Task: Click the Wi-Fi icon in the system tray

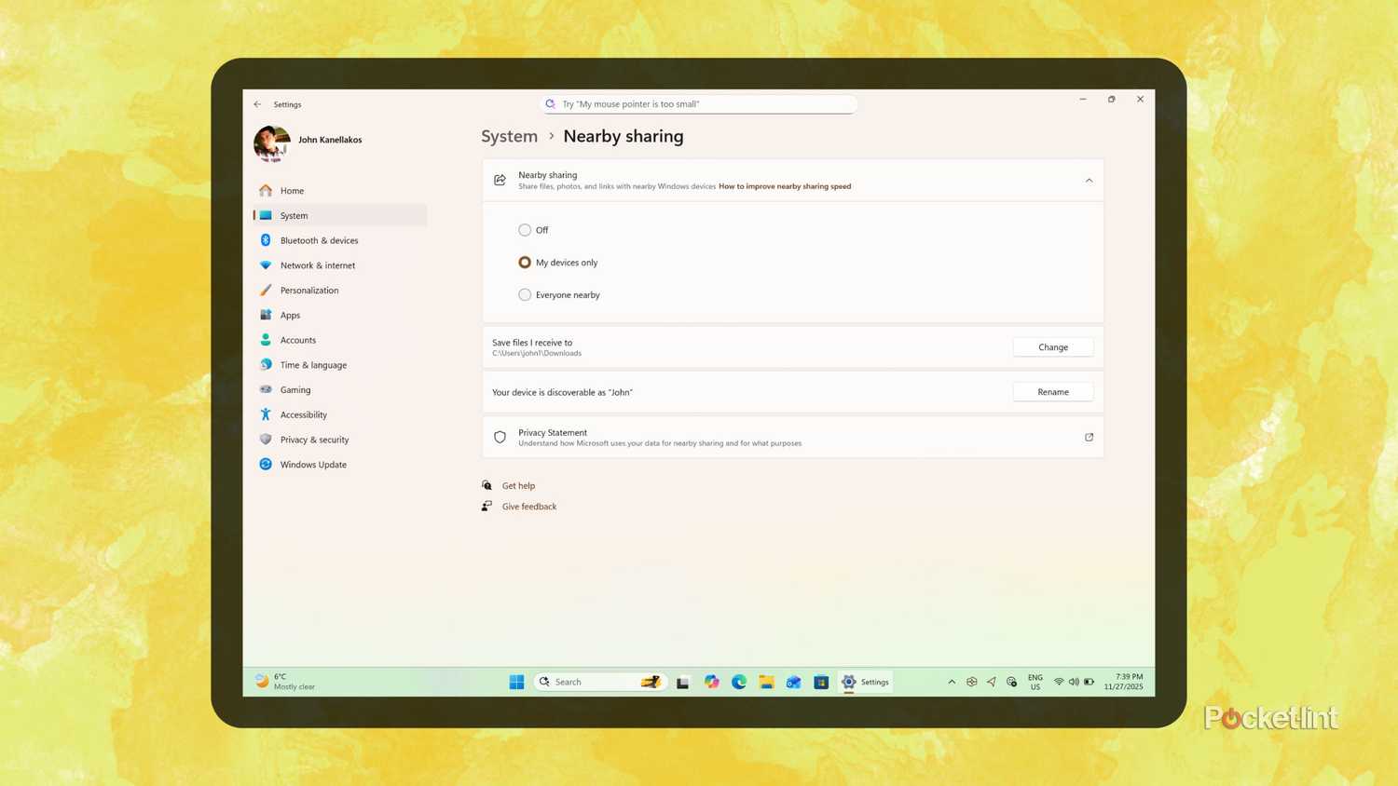Action: point(1059,682)
